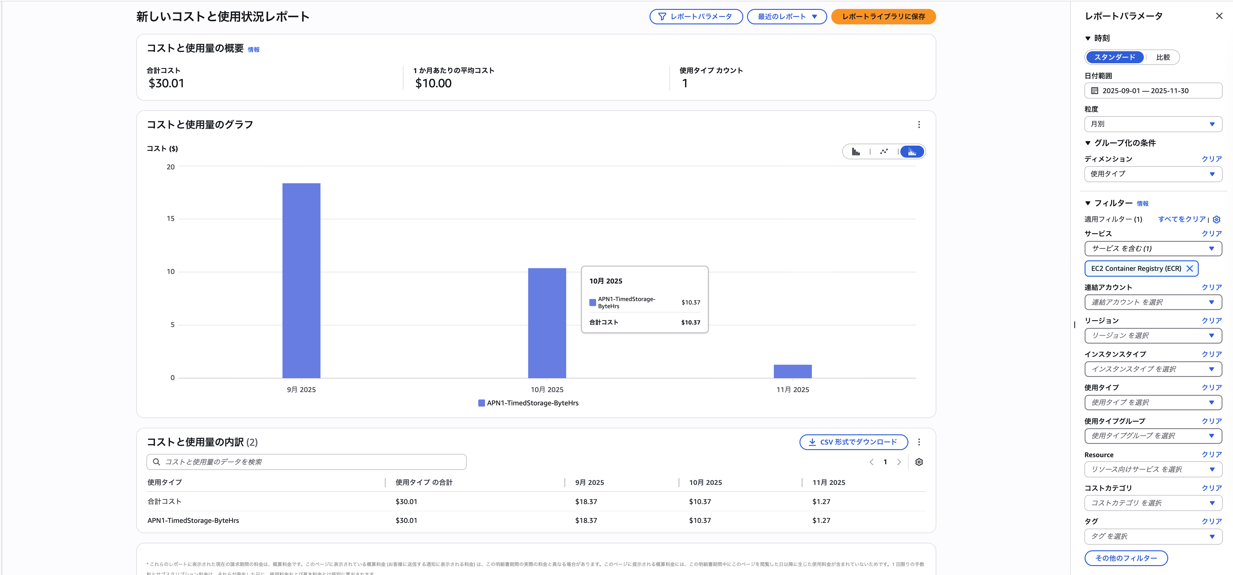Switch time mode to 比較

[1163, 57]
